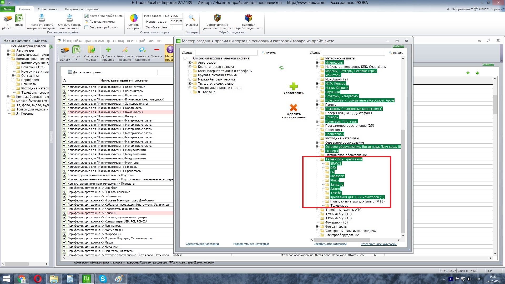
Task: Click refresh icon in navigation panel
Action: [51, 47]
